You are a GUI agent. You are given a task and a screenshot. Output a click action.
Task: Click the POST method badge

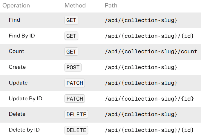pyautogui.click(x=73, y=68)
